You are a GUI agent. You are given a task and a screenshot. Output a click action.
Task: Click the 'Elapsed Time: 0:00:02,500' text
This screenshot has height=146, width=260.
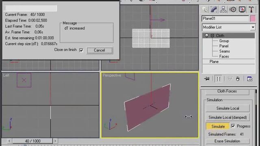[26, 21]
